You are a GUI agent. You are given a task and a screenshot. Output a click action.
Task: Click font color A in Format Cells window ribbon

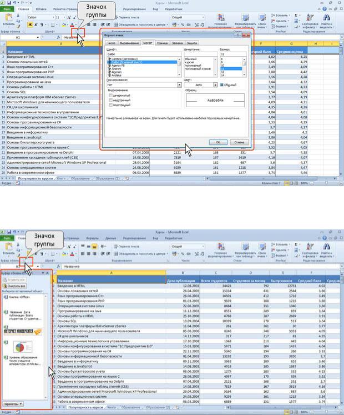pos(72,25)
